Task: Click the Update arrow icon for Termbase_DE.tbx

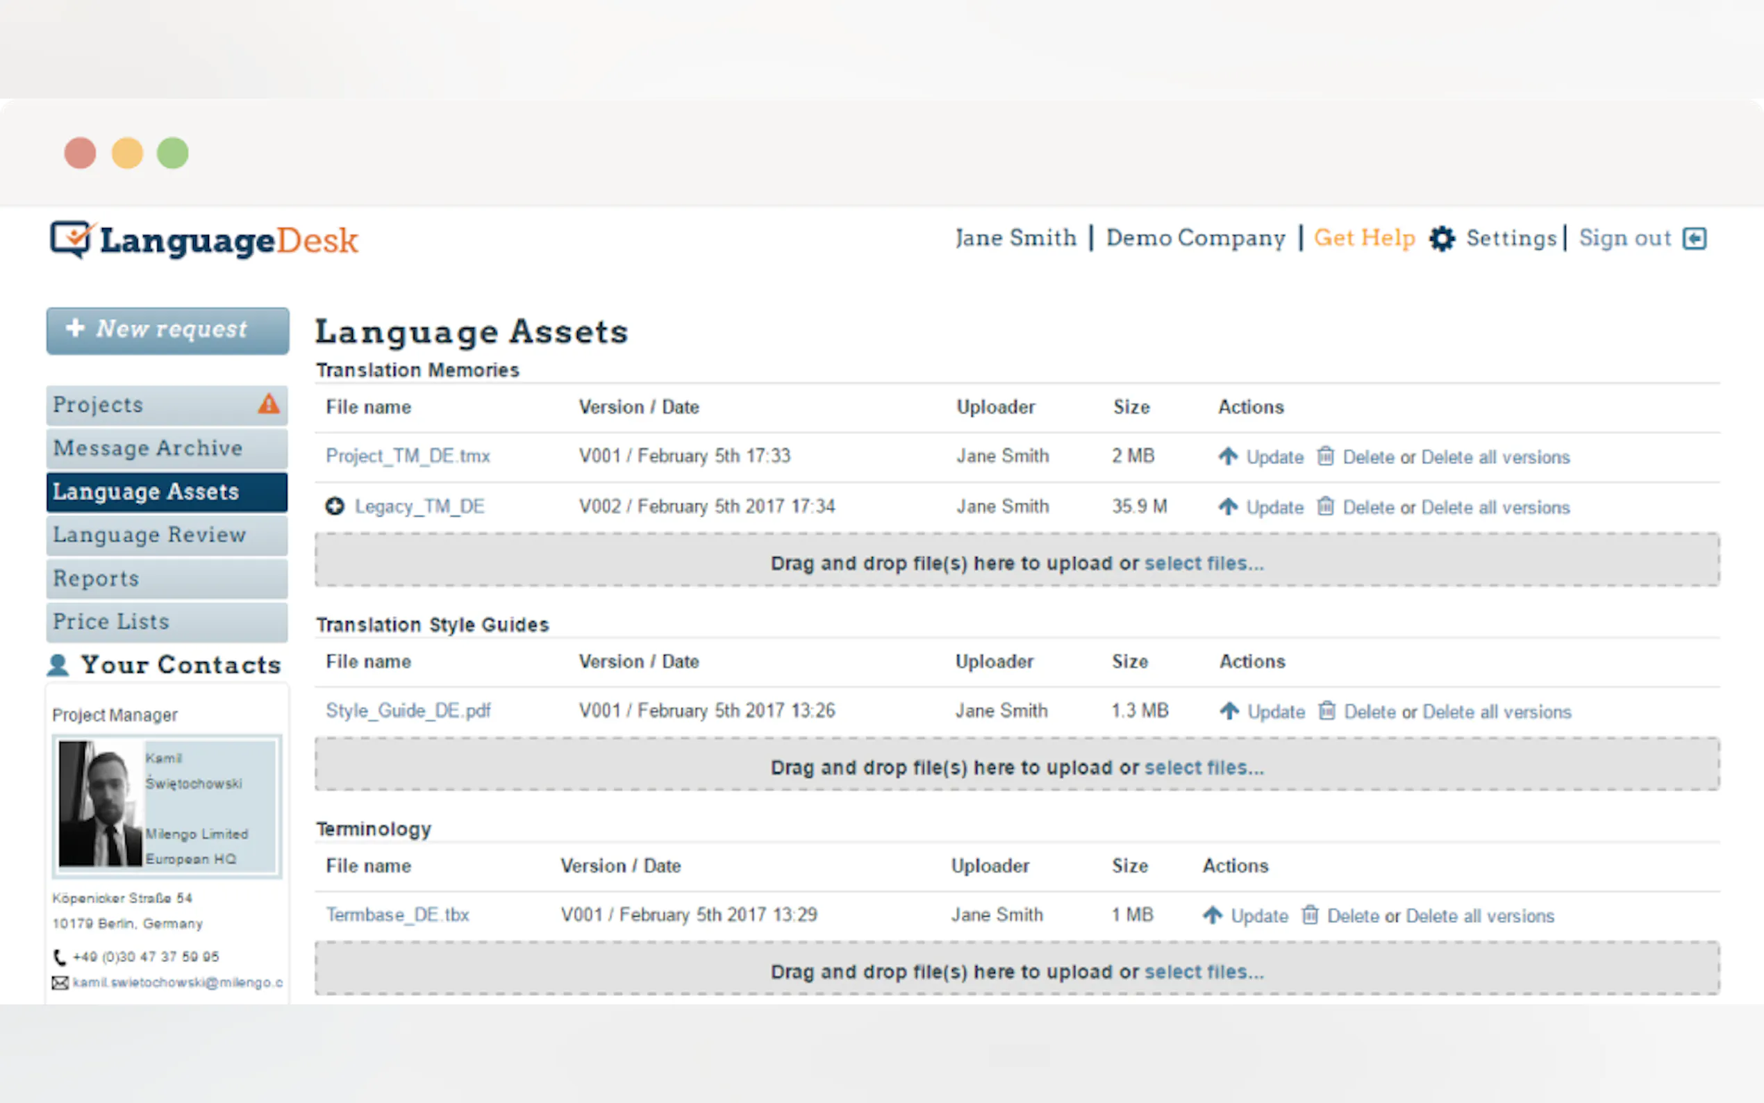Action: click(x=1212, y=915)
